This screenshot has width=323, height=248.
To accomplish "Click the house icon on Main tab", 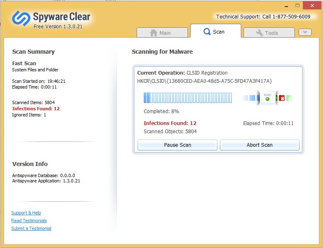I will [x=154, y=33].
